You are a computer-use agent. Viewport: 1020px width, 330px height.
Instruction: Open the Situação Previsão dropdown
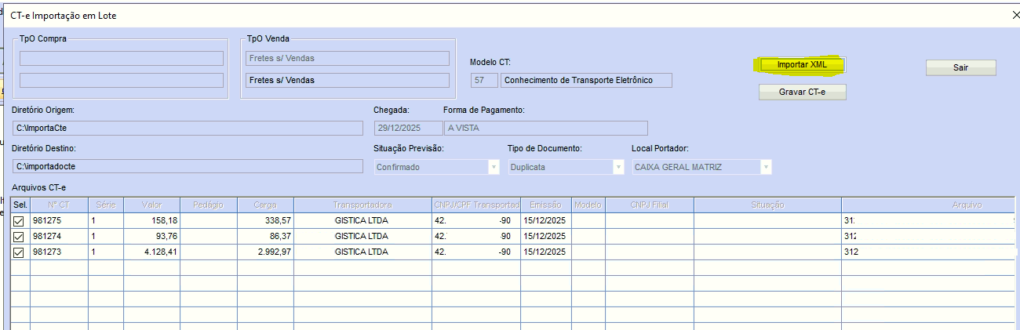pyautogui.click(x=494, y=167)
